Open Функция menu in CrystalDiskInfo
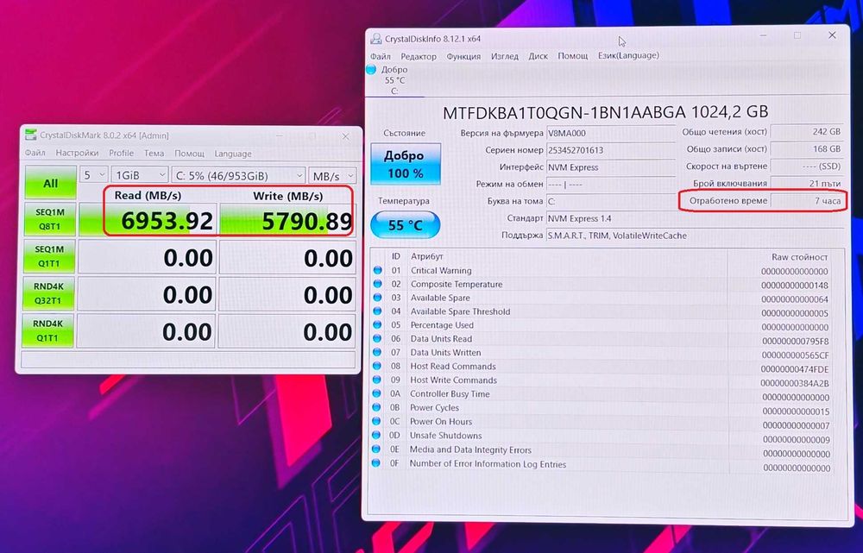The height and width of the screenshot is (553, 863). point(463,56)
